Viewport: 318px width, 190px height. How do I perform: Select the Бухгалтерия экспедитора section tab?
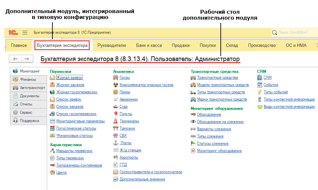tap(62, 46)
